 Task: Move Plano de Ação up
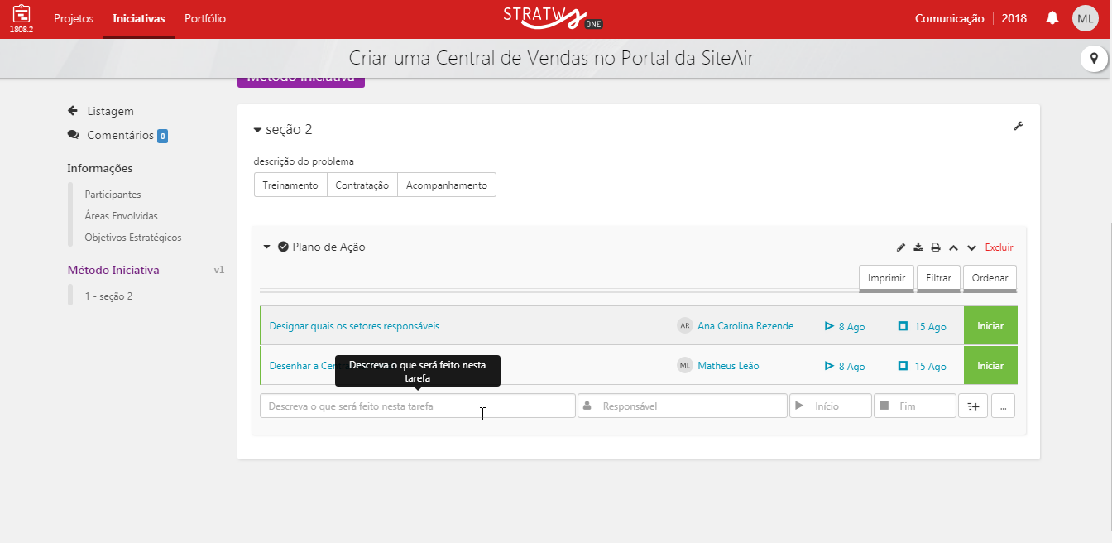(953, 247)
